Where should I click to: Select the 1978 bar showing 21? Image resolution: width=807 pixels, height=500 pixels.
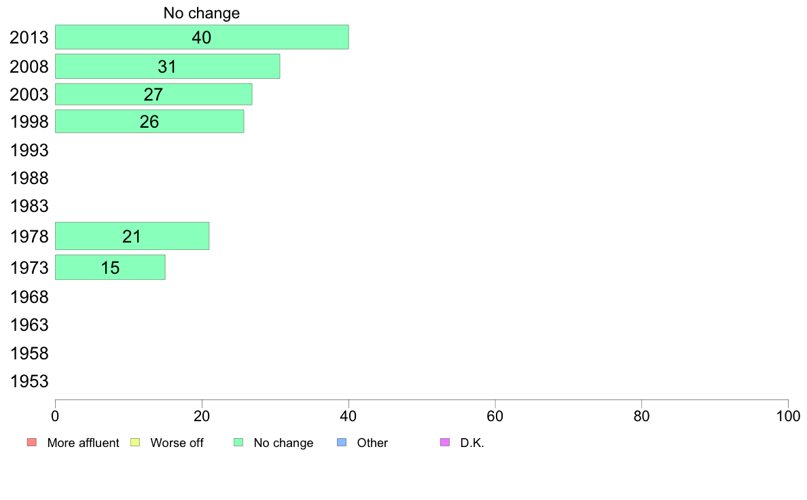132,236
